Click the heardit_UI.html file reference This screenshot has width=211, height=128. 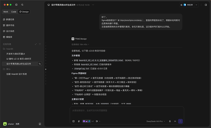90,64
